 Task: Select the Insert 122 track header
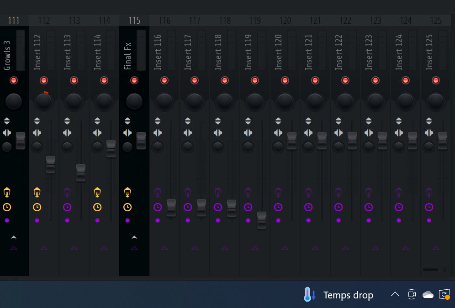click(345, 20)
